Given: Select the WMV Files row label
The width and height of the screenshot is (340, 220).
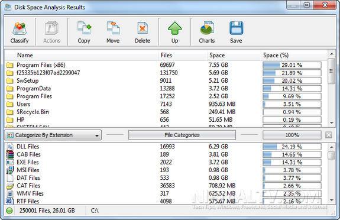Looking at the screenshot, I should [x=30, y=193].
